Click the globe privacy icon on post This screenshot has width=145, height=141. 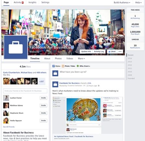[99, 86]
